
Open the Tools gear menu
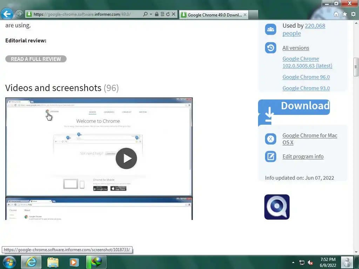click(353, 14)
